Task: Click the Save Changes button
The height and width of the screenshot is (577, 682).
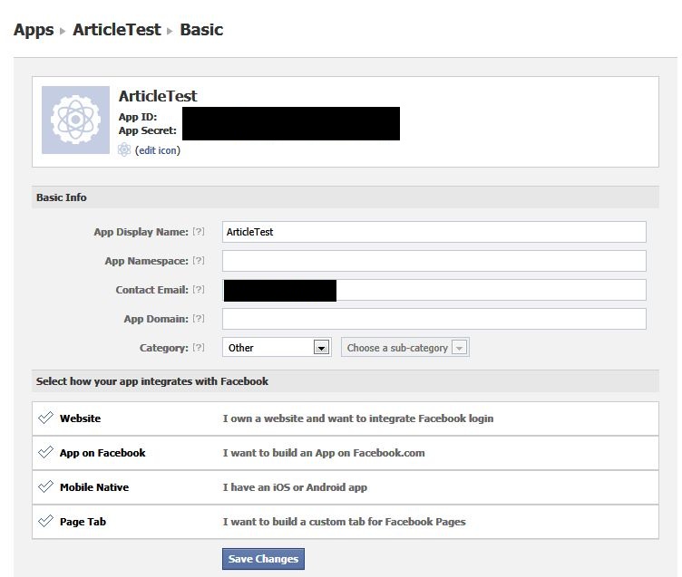Action: 263,559
